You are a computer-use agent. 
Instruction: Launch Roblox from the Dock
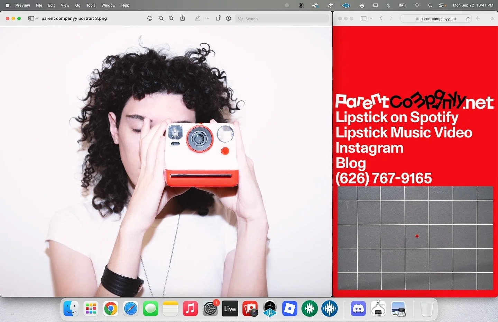(290, 308)
